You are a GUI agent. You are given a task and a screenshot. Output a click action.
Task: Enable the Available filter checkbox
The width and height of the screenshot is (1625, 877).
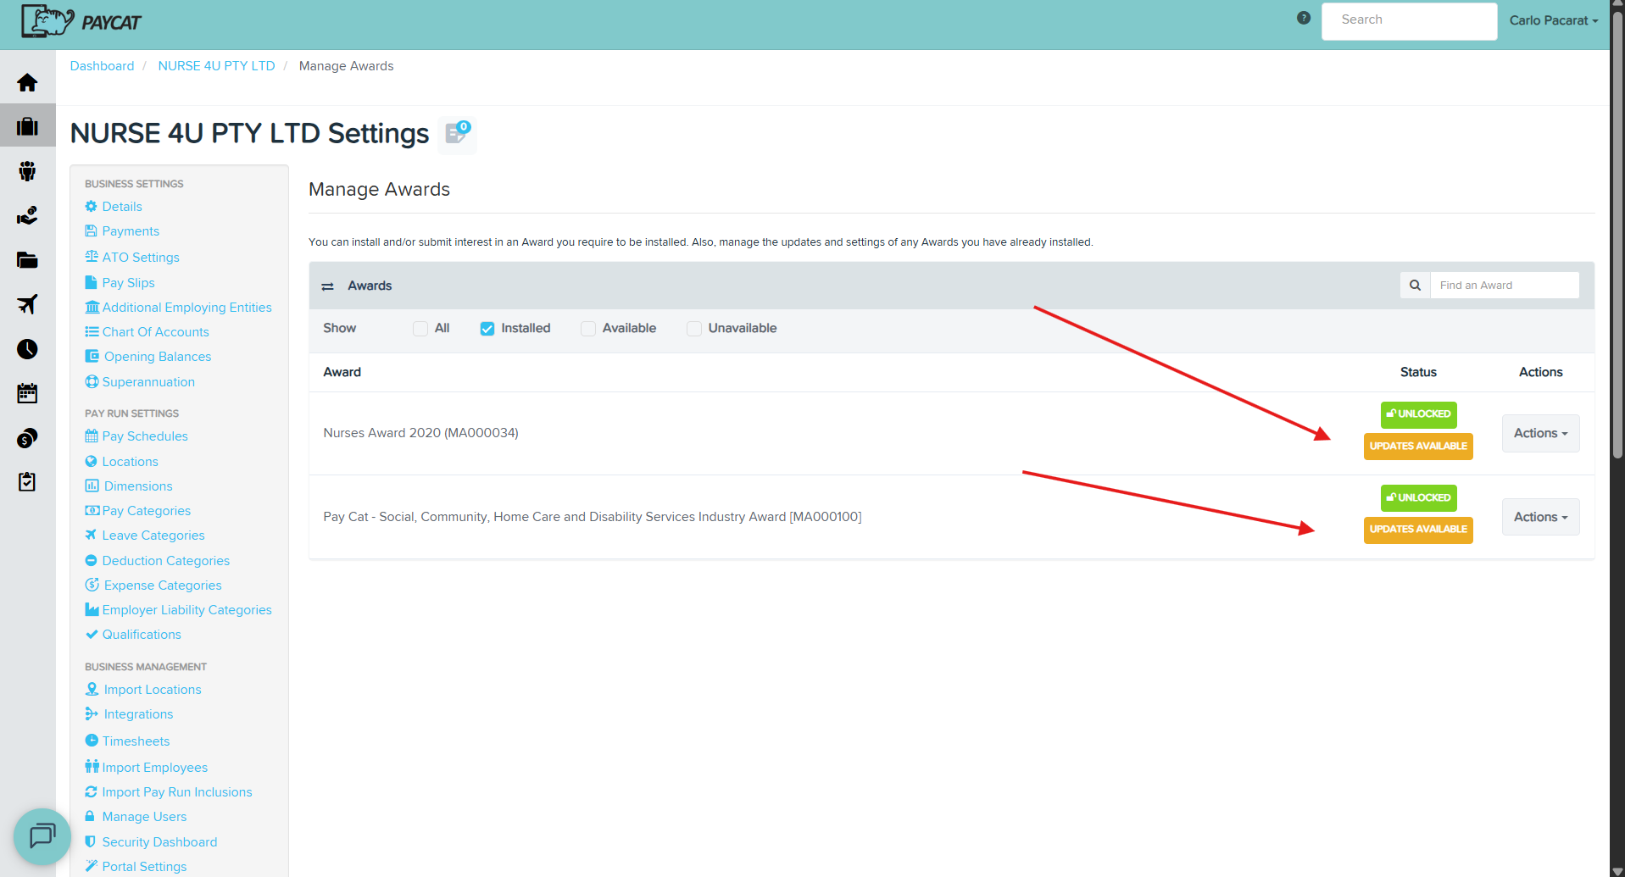click(588, 329)
